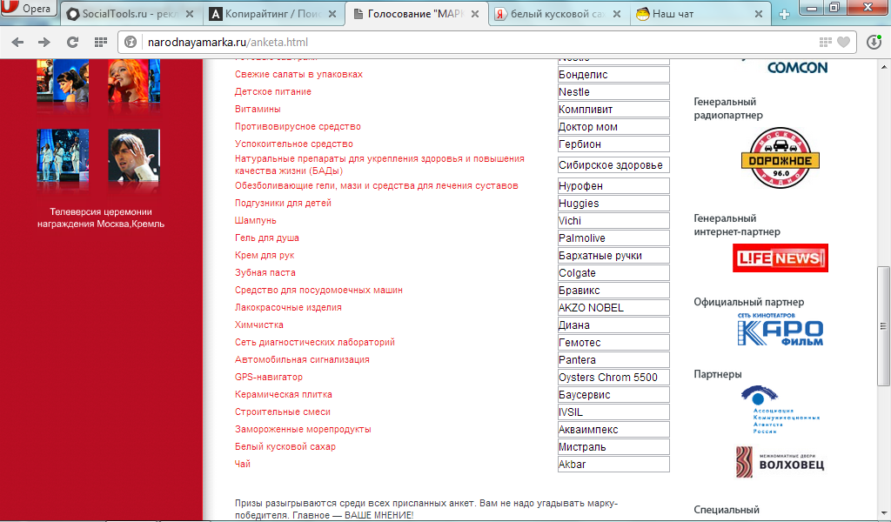Go back to previous page
Viewport: 891px width, 522px height.
pos(17,42)
